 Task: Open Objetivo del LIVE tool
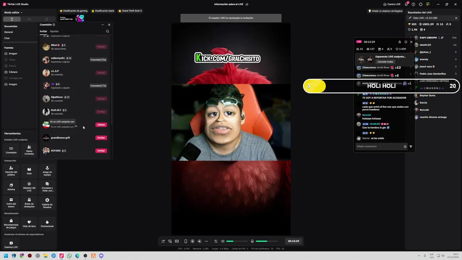pyautogui.click(x=29, y=187)
